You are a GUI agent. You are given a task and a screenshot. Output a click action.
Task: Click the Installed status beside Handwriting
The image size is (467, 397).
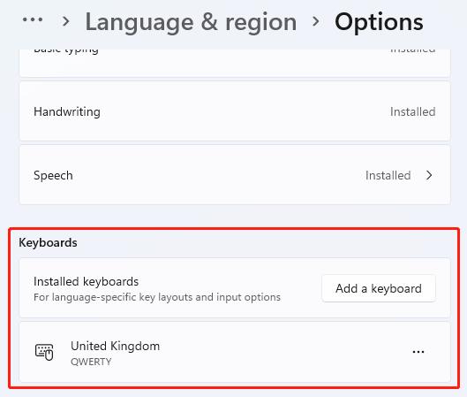pyautogui.click(x=413, y=112)
